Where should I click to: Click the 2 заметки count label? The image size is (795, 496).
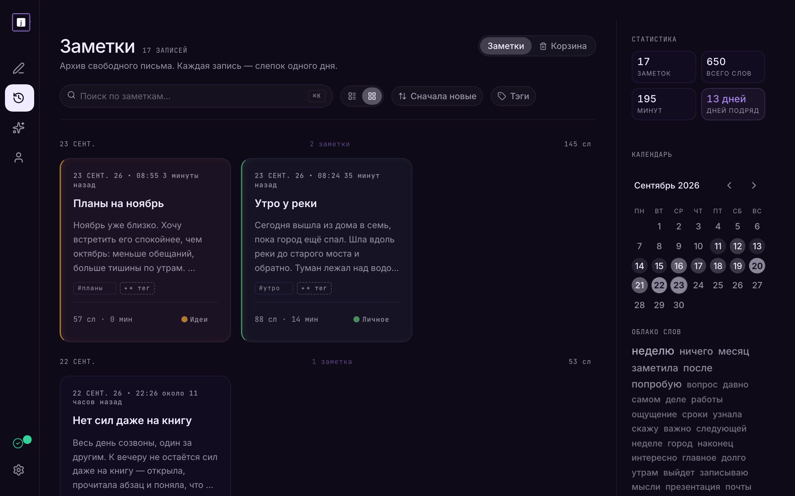(330, 144)
